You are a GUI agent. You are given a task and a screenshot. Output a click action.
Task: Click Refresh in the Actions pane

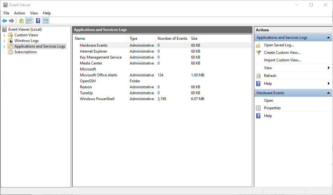[270, 76]
